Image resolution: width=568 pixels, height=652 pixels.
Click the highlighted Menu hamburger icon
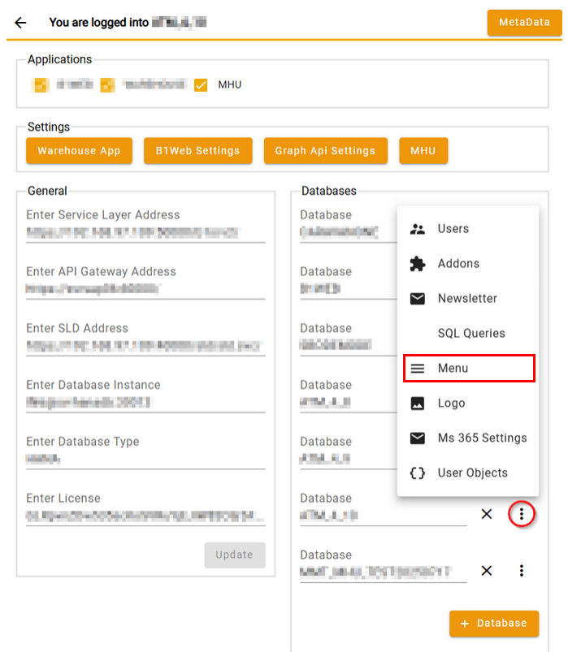tap(418, 369)
